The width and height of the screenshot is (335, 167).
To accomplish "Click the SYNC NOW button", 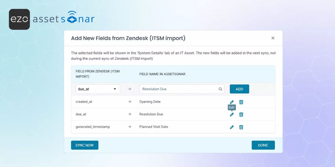I will tap(85, 145).
